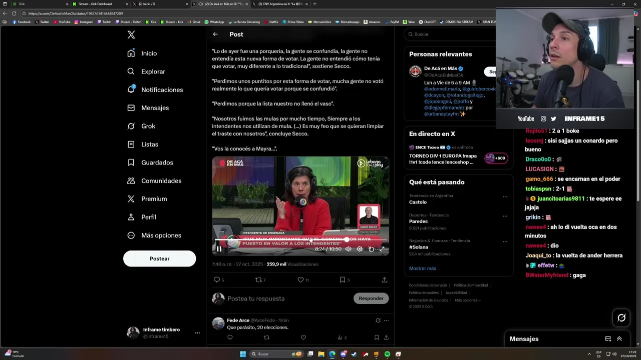Click Política de Privacidad link
This screenshot has height=360, width=641.
click(x=471, y=285)
